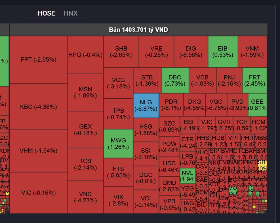The height and width of the screenshot is (223, 280).
Task: Open the SHB (-2.65%) tile
Action: [121, 52]
